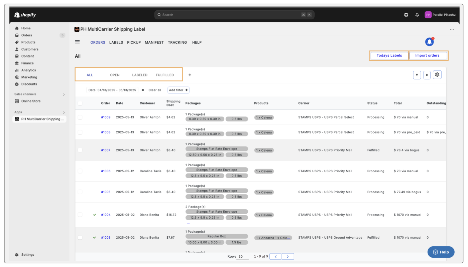Click the sort arrows icon
The width and height of the screenshot is (468, 267).
[427, 75]
